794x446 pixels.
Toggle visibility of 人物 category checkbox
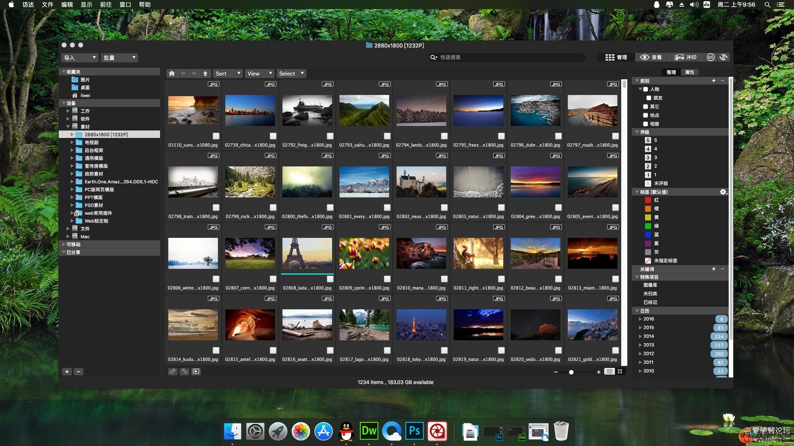coord(646,89)
